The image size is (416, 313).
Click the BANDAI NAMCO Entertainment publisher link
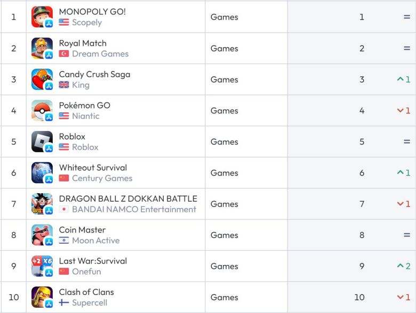point(134,209)
